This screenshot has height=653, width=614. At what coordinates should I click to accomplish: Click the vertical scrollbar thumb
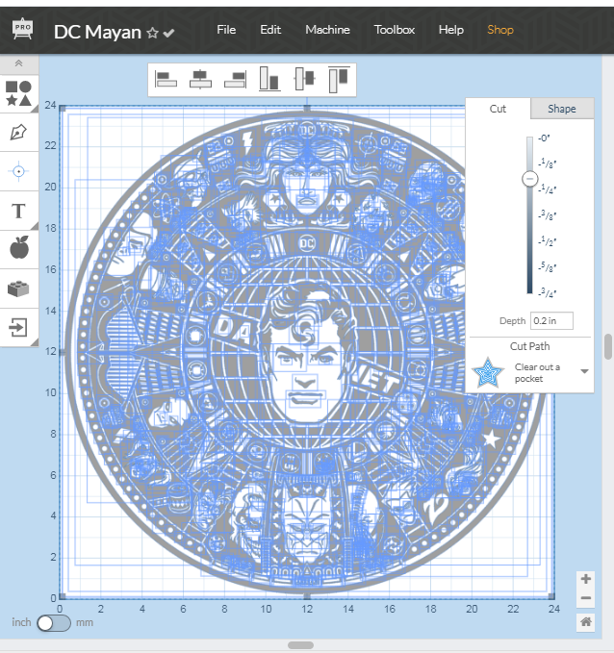[608, 346]
